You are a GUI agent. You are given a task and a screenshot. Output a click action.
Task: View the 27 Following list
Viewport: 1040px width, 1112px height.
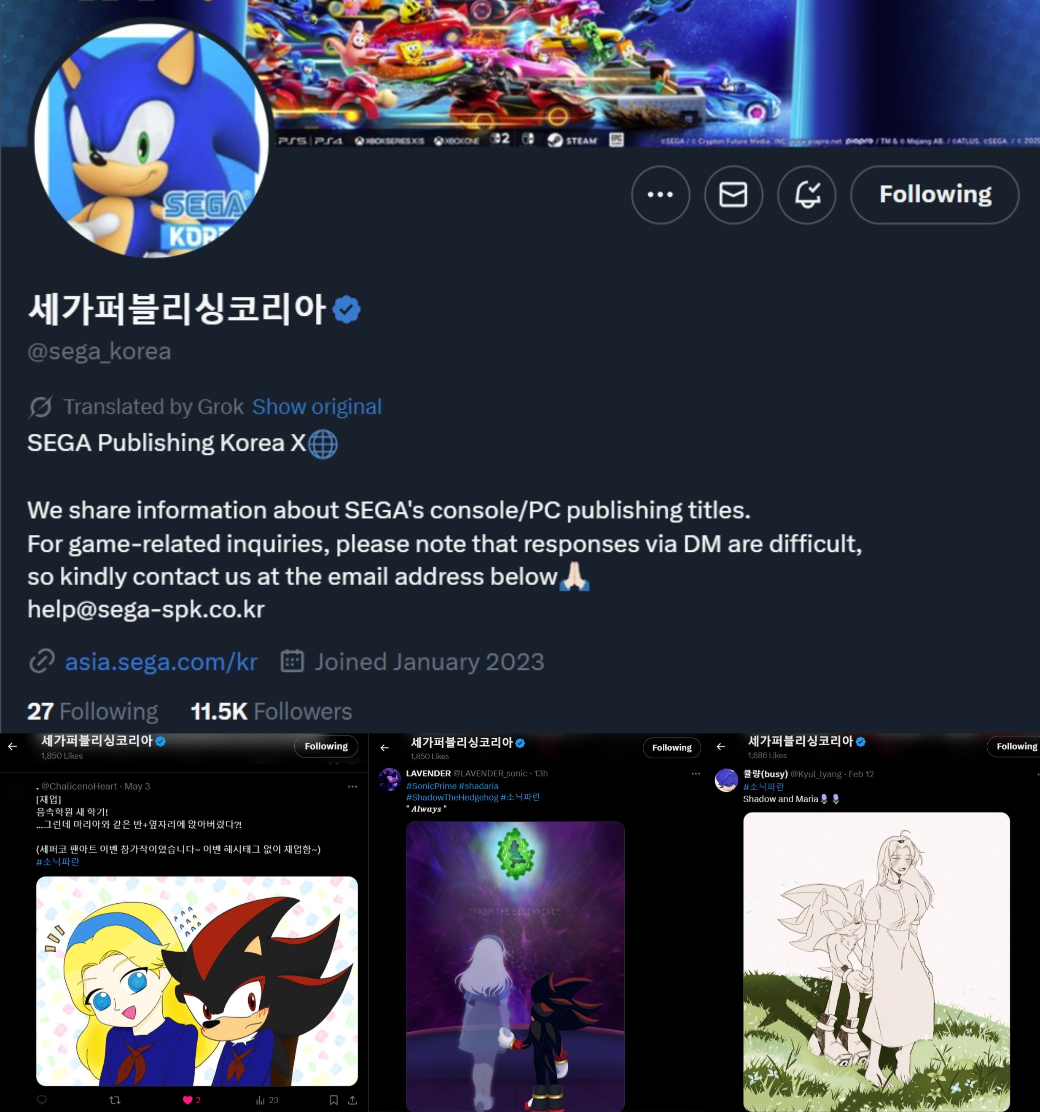[93, 712]
